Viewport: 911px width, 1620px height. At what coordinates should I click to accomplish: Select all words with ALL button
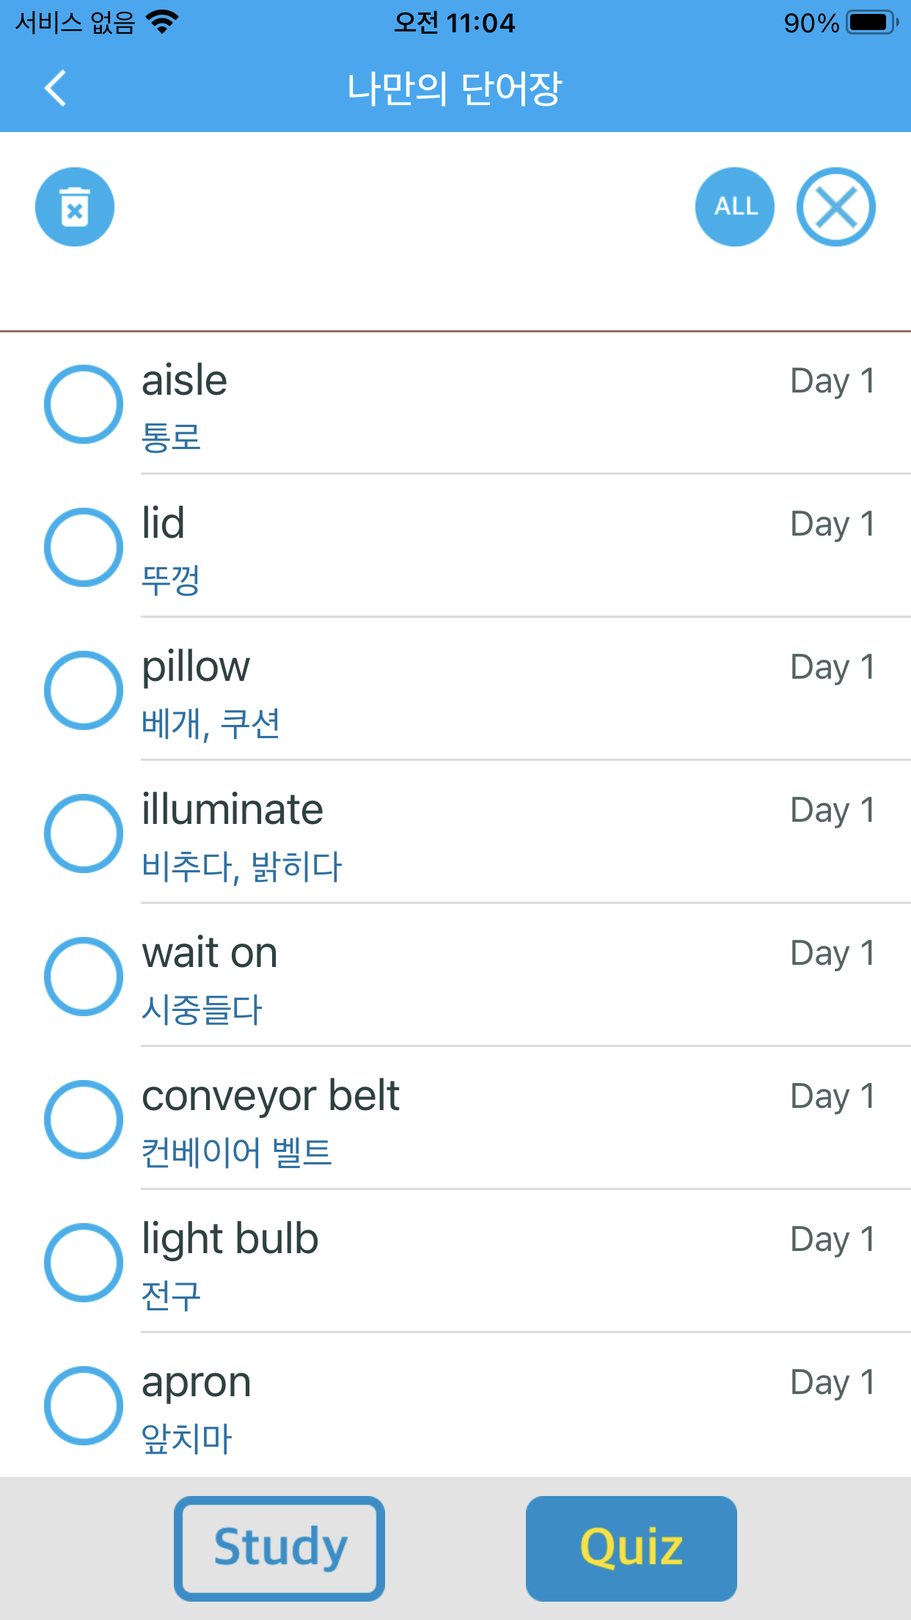tap(735, 207)
